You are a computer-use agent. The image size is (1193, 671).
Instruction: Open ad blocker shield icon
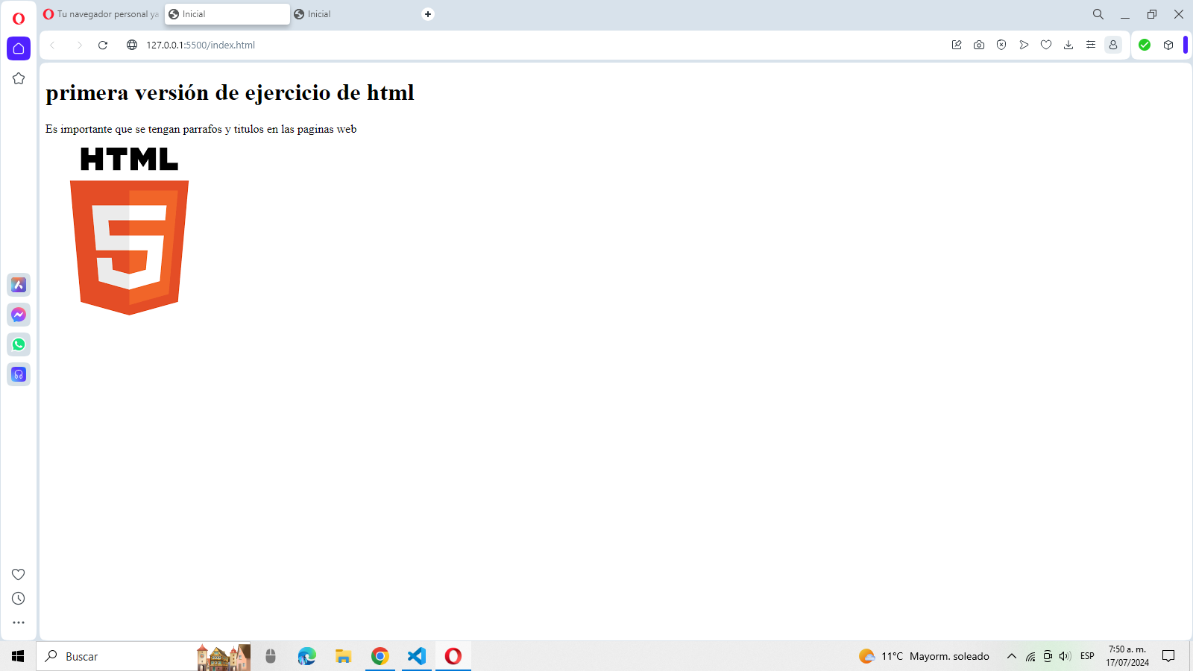[1001, 45]
